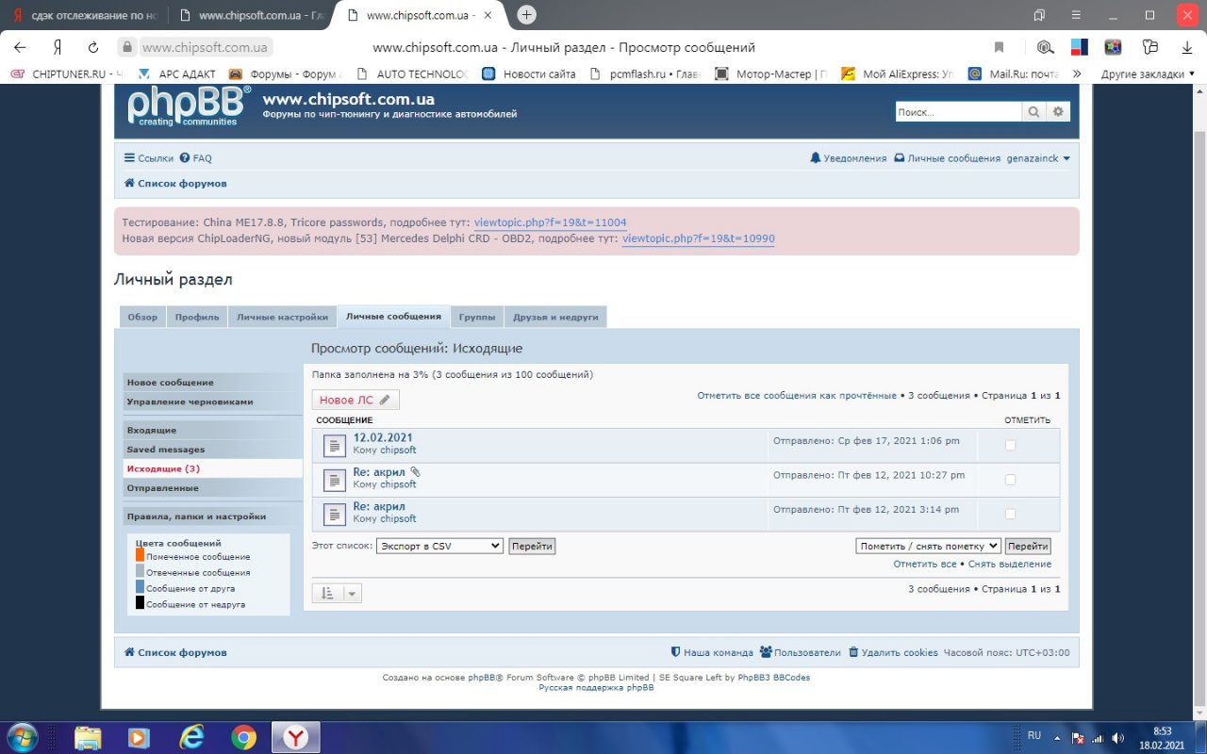Click the browser page reload icon

click(x=93, y=47)
